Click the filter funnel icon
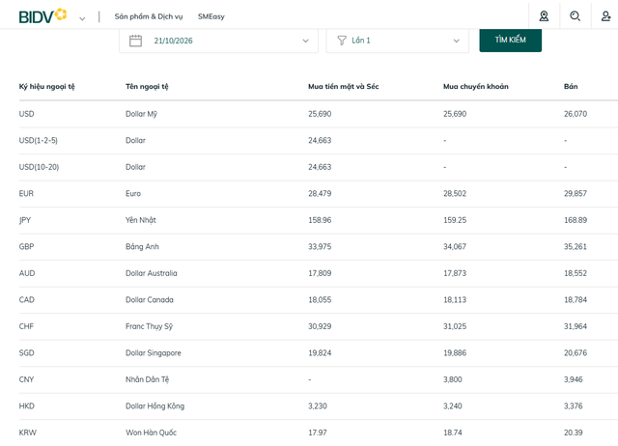The width and height of the screenshot is (618, 446). point(342,41)
